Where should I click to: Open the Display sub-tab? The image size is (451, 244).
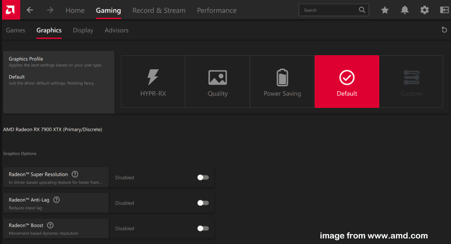click(83, 30)
